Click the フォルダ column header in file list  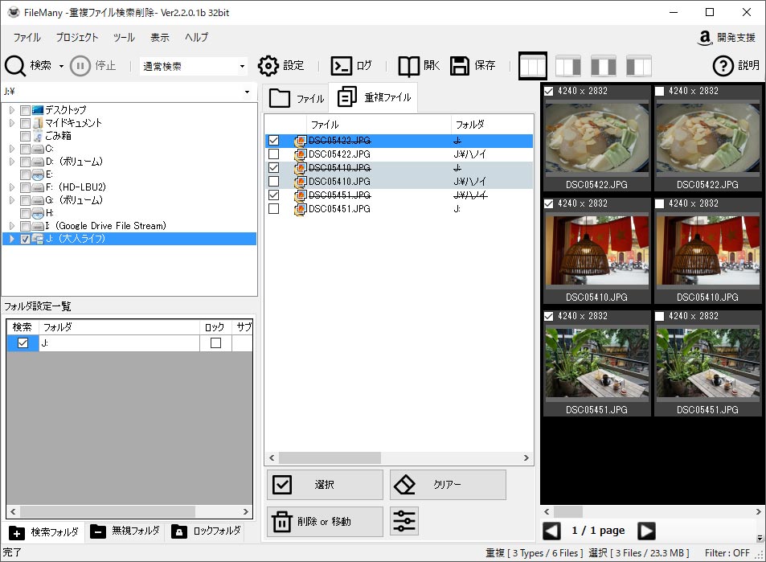pos(491,125)
